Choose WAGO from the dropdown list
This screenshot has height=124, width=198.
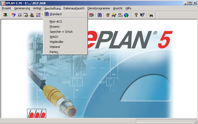[x=54, y=37]
